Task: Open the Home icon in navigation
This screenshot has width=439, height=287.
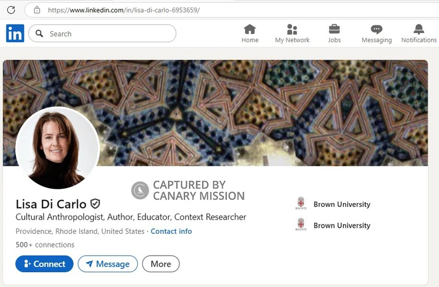Action: (250, 29)
